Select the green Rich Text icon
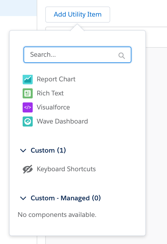The image size is (167, 244). point(28,93)
